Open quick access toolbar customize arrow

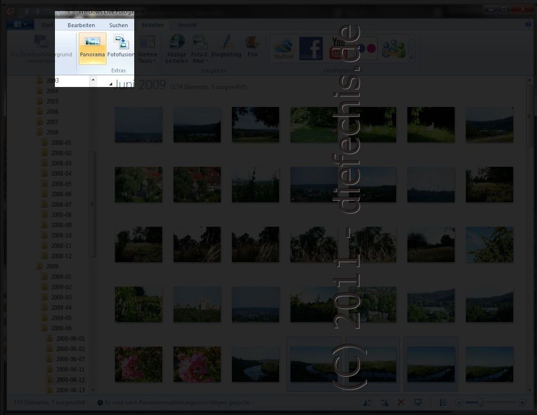(69, 13)
